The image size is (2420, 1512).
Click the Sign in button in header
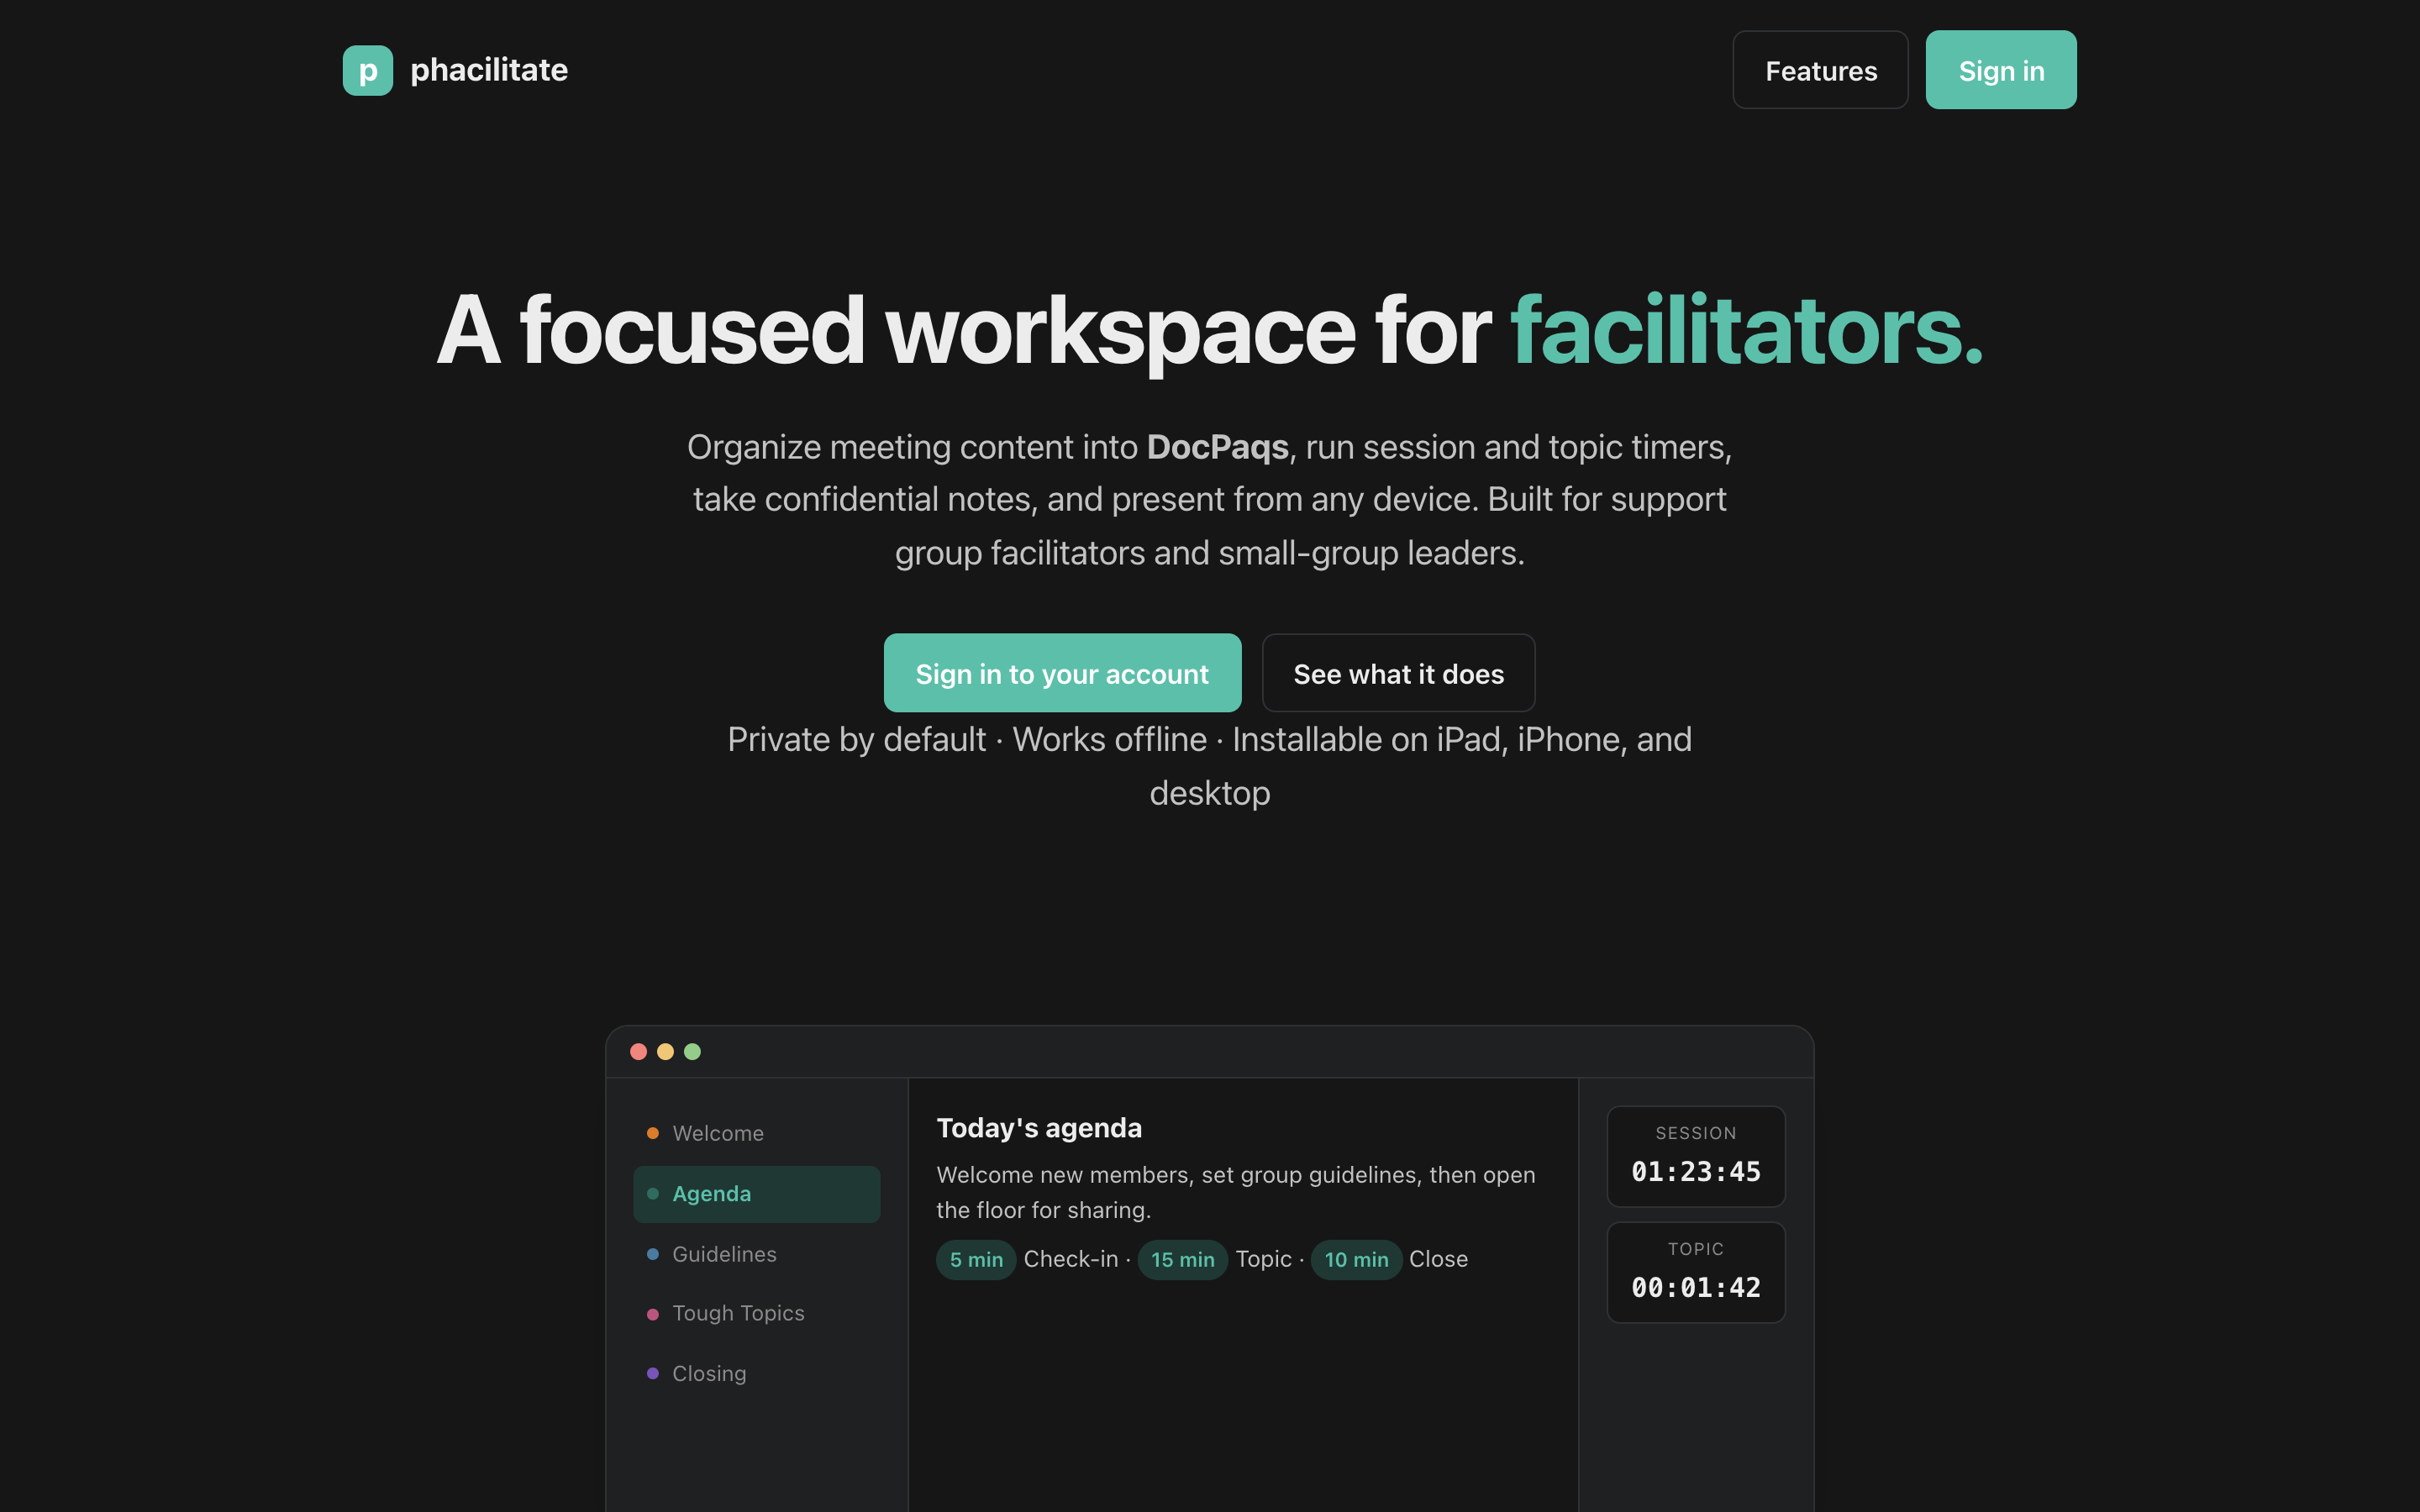click(2000, 70)
